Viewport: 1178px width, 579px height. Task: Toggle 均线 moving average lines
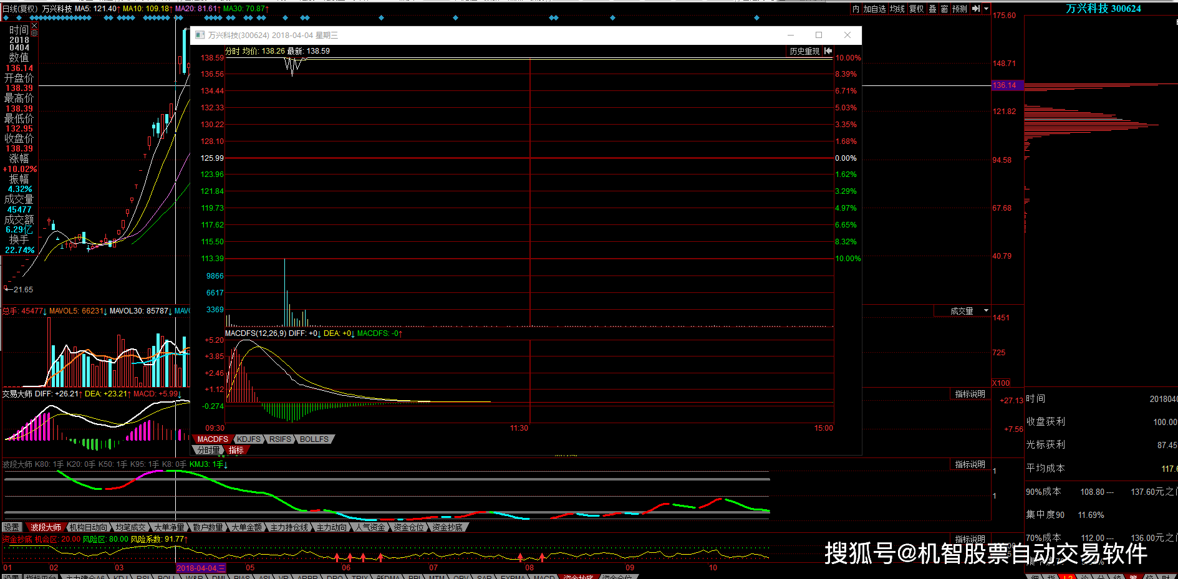(x=897, y=9)
